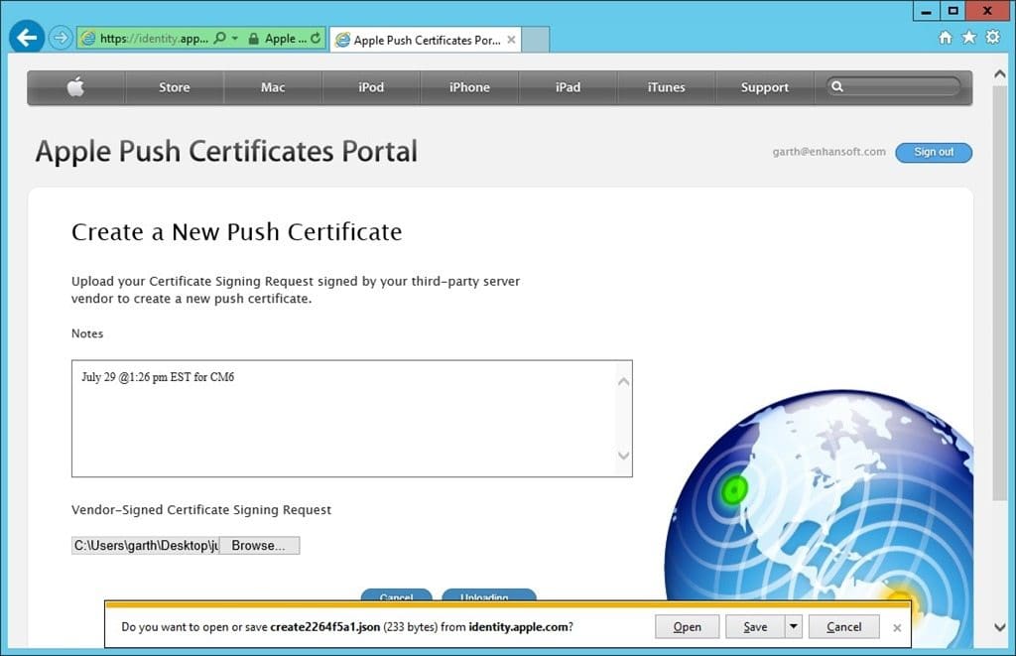1016x656 pixels.
Task: Click the Create a New Push Certificate heading
Action: click(236, 232)
